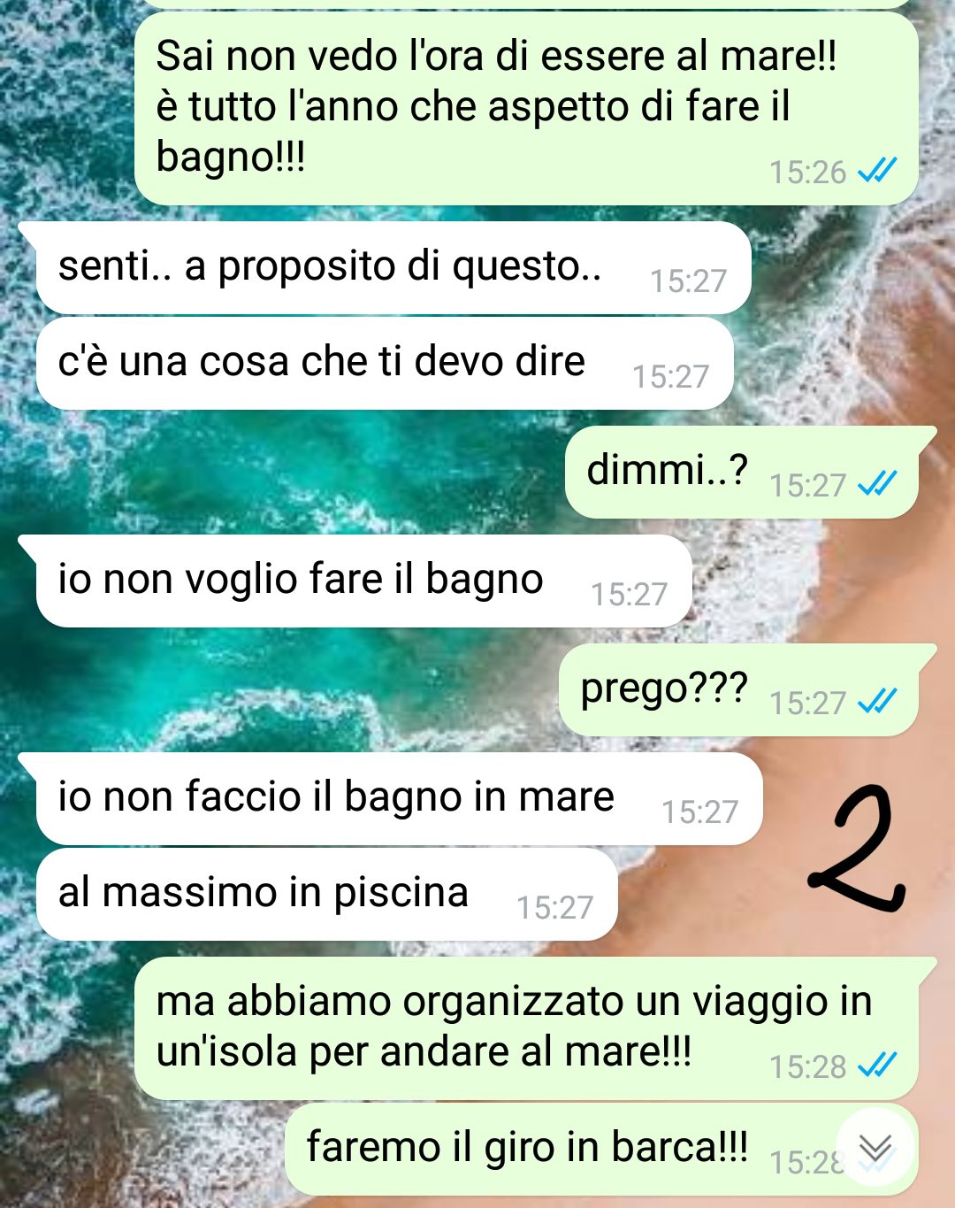955x1208 pixels.
Task: Click the blue checkmarks on the 15:26 message
Action: tap(877, 170)
